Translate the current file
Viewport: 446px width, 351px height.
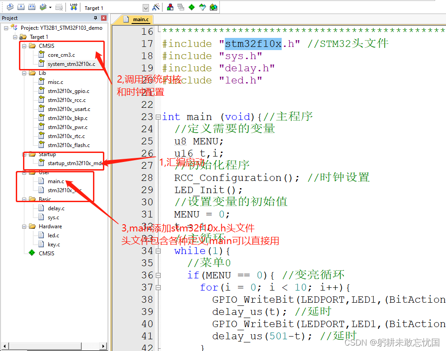pyautogui.click(x=9, y=7)
